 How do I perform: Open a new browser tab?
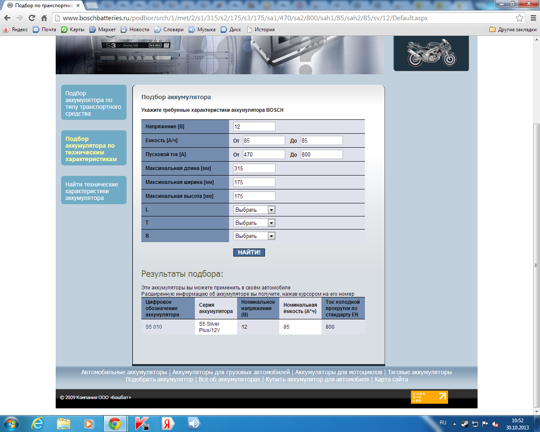pos(92,5)
